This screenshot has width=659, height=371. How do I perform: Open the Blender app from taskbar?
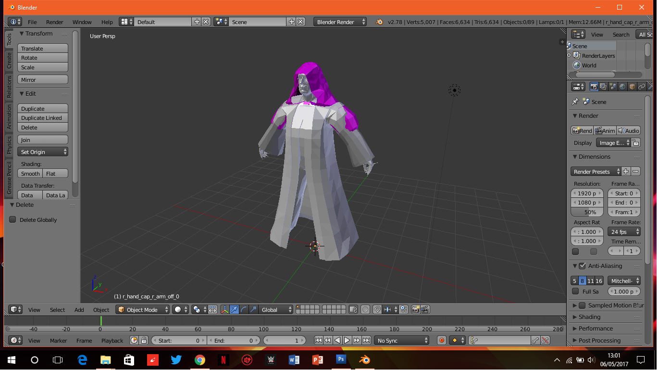pos(364,360)
